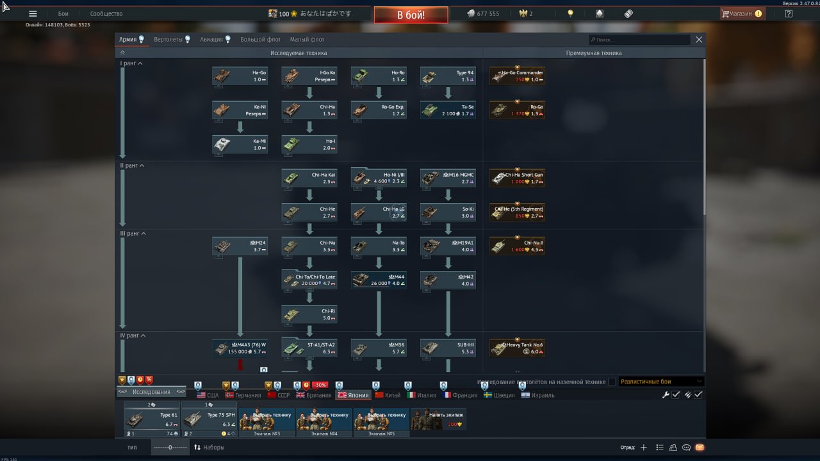
Task: Select the Japan flag nation
Action: point(353,395)
